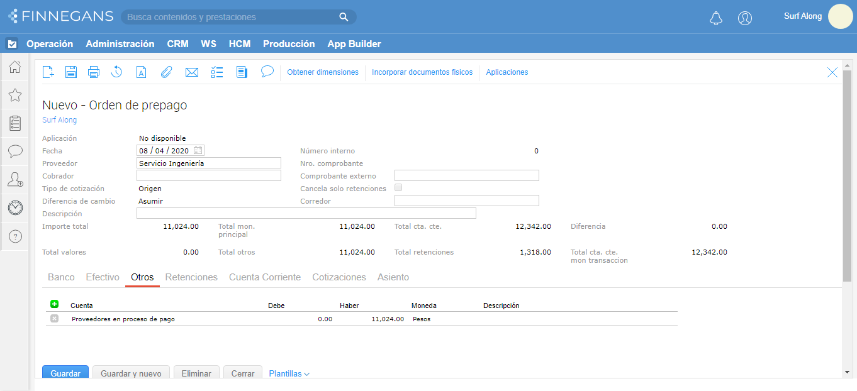Screen dimensions: 857x391
Task: Open notifications bell icon
Action: click(x=716, y=18)
